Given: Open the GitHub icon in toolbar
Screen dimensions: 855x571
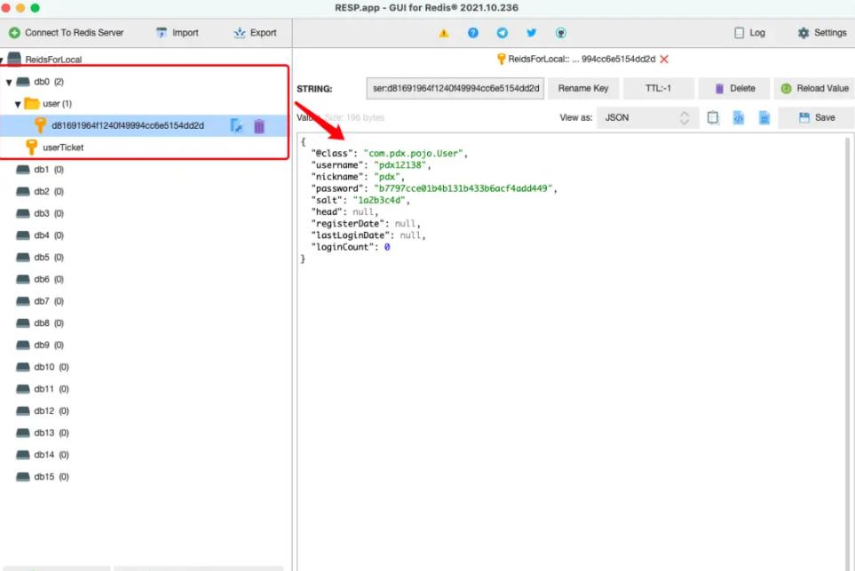Looking at the screenshot, I should 560,33.
